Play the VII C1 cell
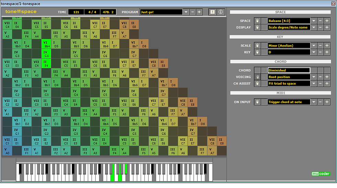The height and width of the screenshot is (188, 337). click(x=7, y=141)
